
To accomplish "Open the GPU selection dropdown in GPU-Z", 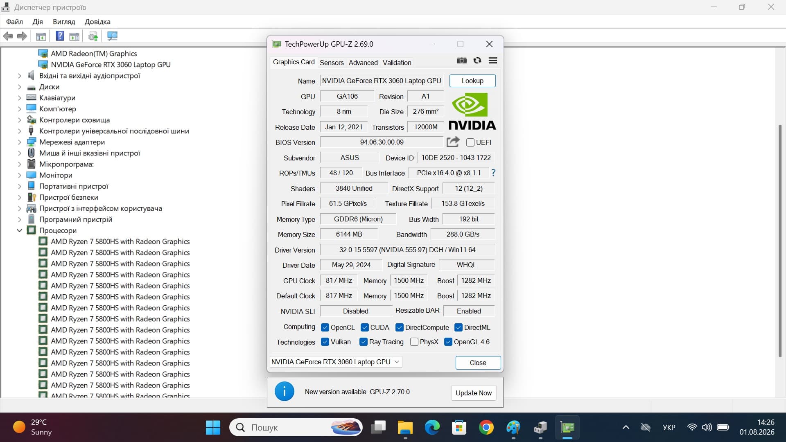I will tap(336, 362).
